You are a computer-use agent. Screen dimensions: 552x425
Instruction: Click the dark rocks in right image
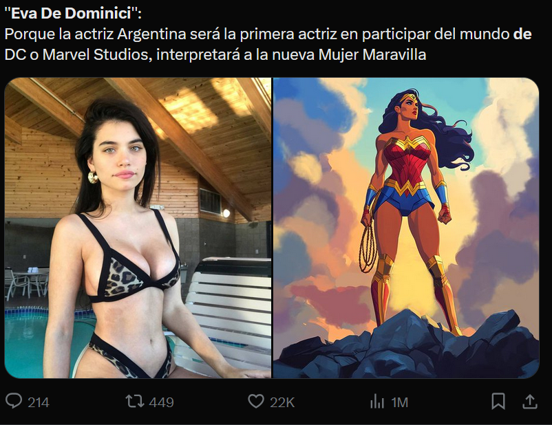click(x=406, y=347)
